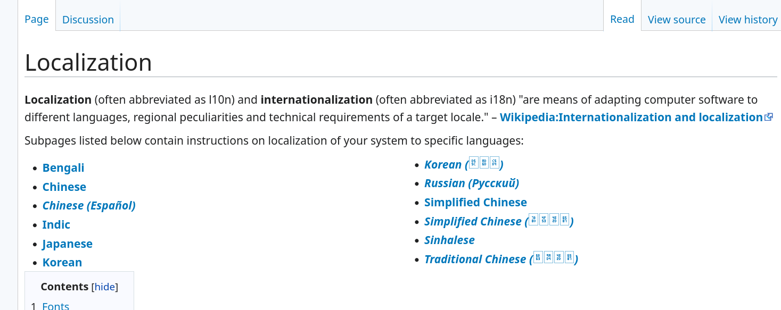The width and height of the screenshot is (781, 310).
Task: Open the italic Korean translated page link
Action: 463,165
